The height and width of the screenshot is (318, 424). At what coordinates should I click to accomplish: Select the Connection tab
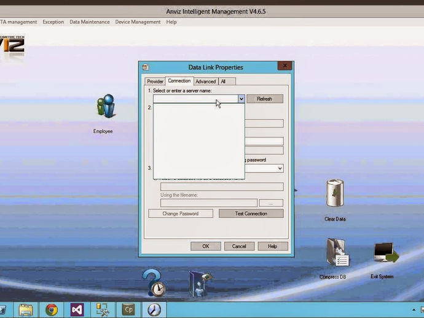(179, 81)
